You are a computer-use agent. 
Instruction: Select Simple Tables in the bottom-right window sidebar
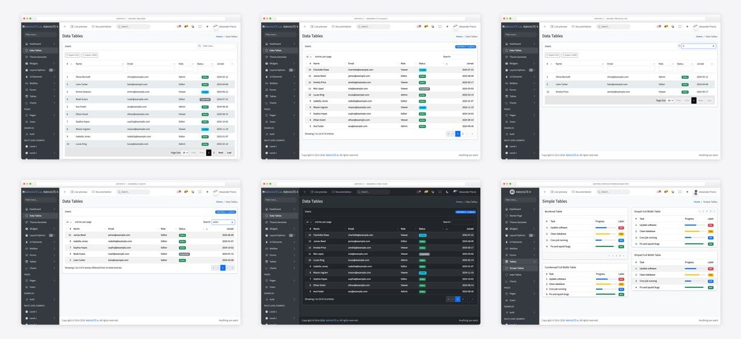pos(520,268)
